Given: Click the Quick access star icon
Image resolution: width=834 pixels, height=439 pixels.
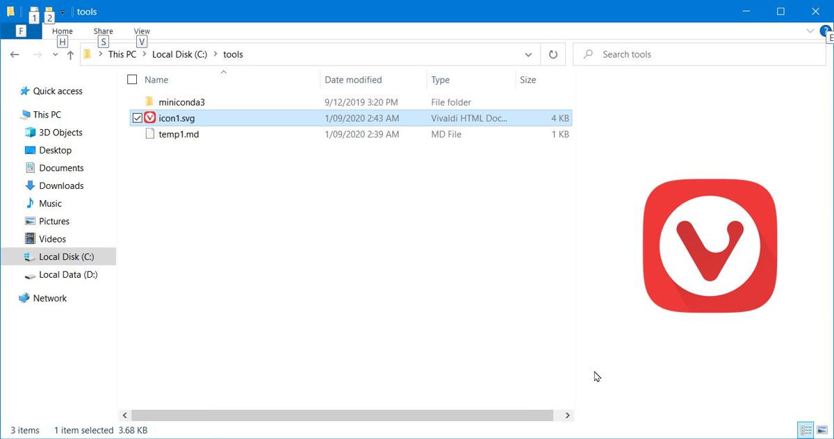Looking at the screenshot, I should click(25, 91).
